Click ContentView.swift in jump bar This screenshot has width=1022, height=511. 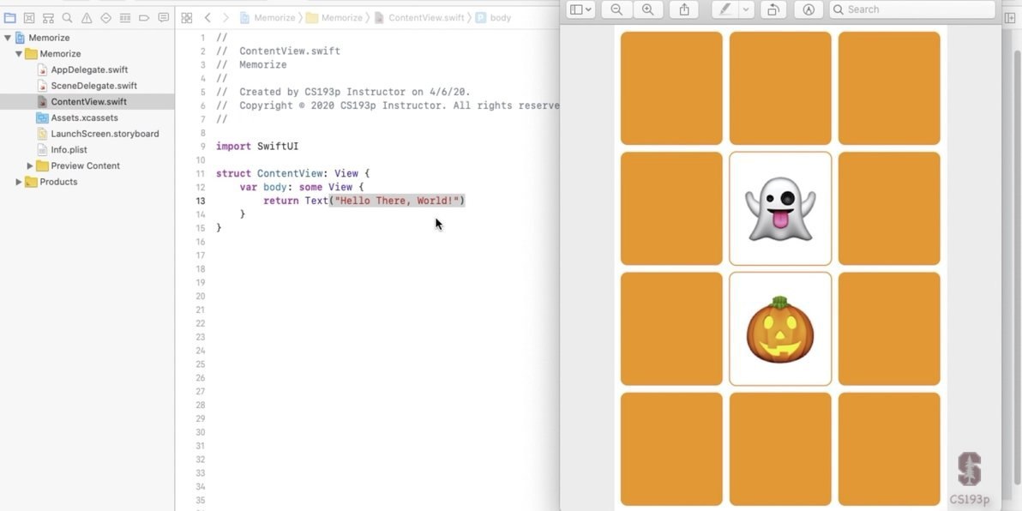(419, 18)
